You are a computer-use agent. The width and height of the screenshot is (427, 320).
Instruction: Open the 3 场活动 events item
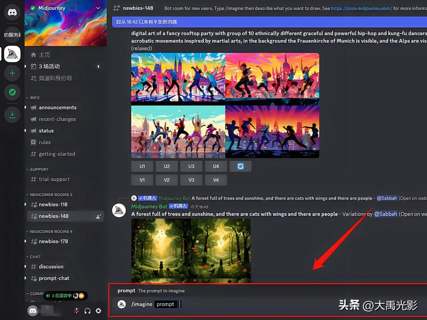[x=65, y=67]
